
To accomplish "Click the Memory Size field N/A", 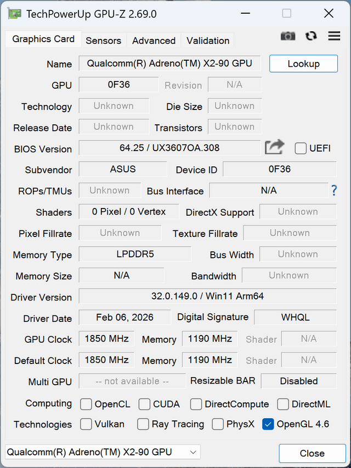I will [121, 275].
